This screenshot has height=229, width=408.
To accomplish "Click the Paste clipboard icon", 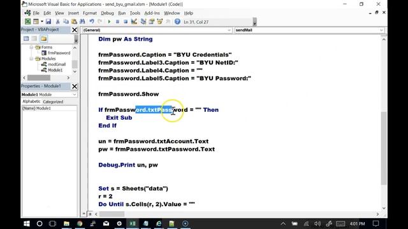I will [x=74, y=22].
